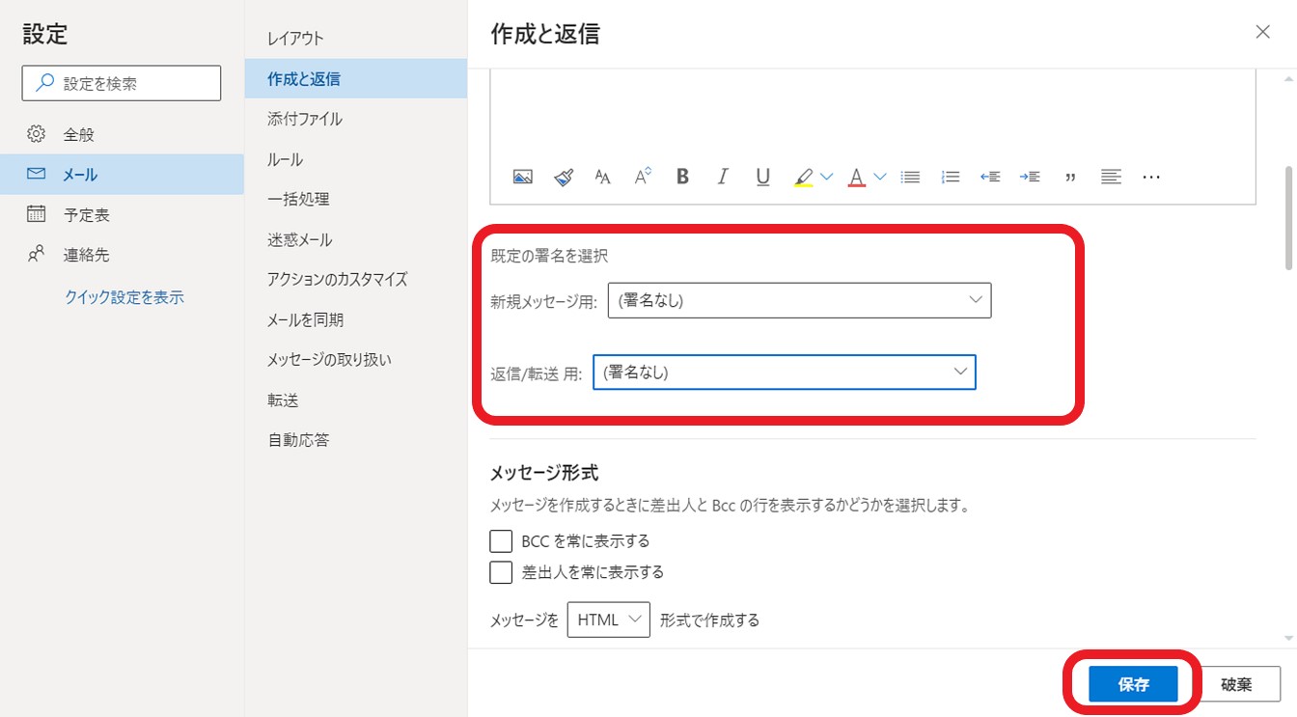Switch to 予定表 settings category
Screen dimensions: 1297x717
tap(86, 214)
